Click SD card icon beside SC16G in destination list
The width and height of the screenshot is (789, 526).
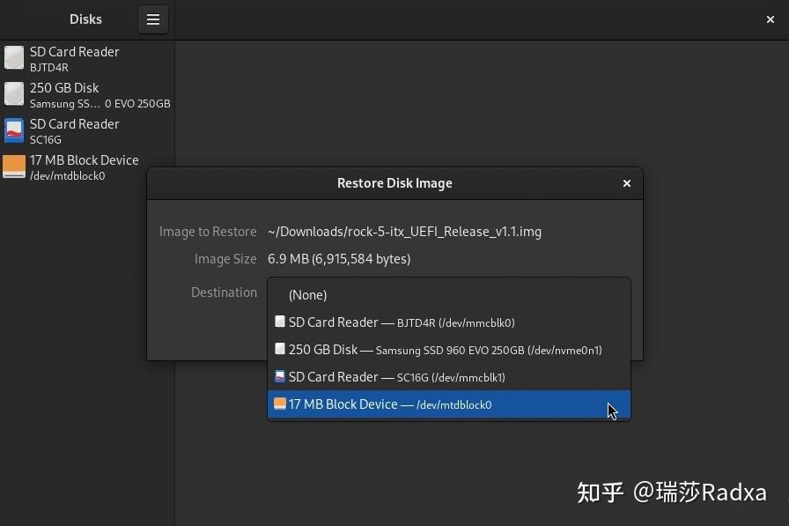280,376
